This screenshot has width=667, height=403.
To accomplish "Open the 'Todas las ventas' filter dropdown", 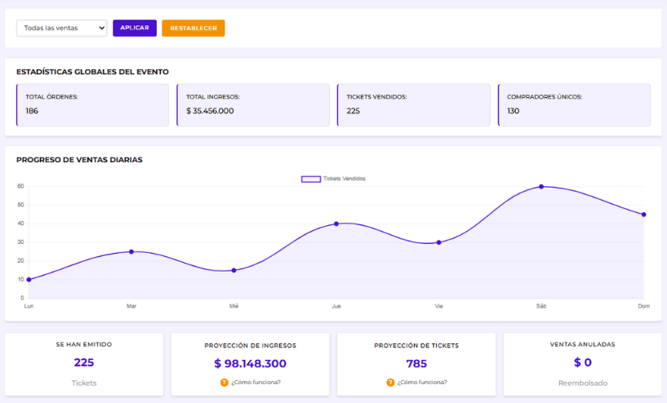I will (x=61, y=28).
